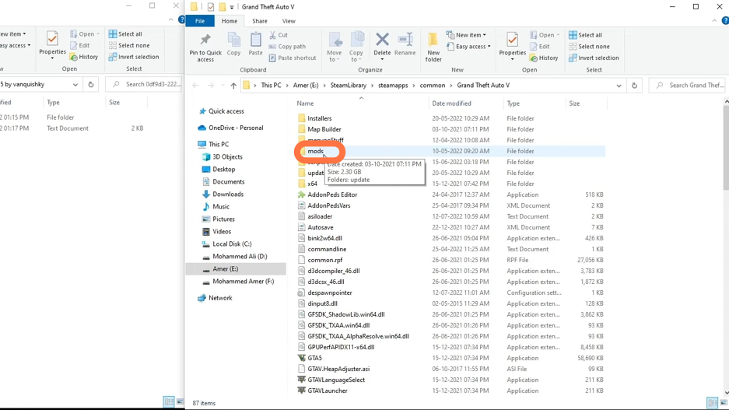Navigate to common in address bar

tap(433, 86)
